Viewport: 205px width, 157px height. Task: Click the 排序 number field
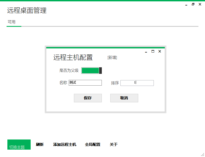pyautogui.click(x=137, y=83)
